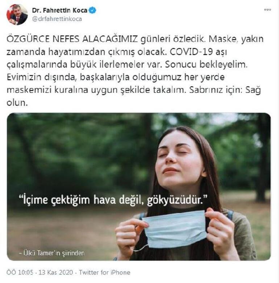Click the phrase "Sonucu bekleyelim." in tweet
This screenshot has height=283, width=279.
click(x=206, y=64)
